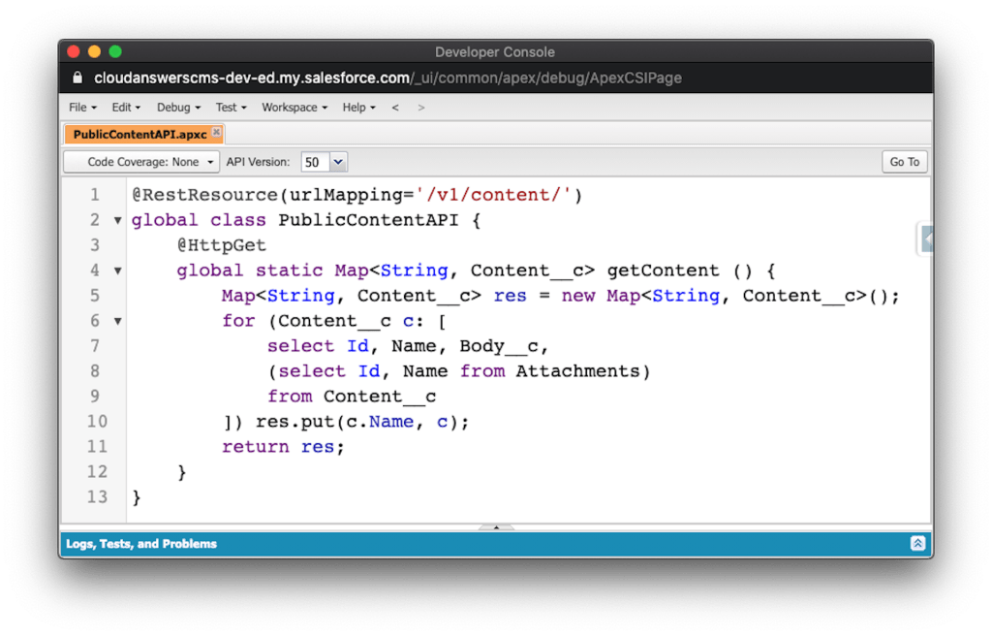Select the PublicContentAPI.apxc tab
The height and width of the screenshot is (636, 992).
coord(139,134)
